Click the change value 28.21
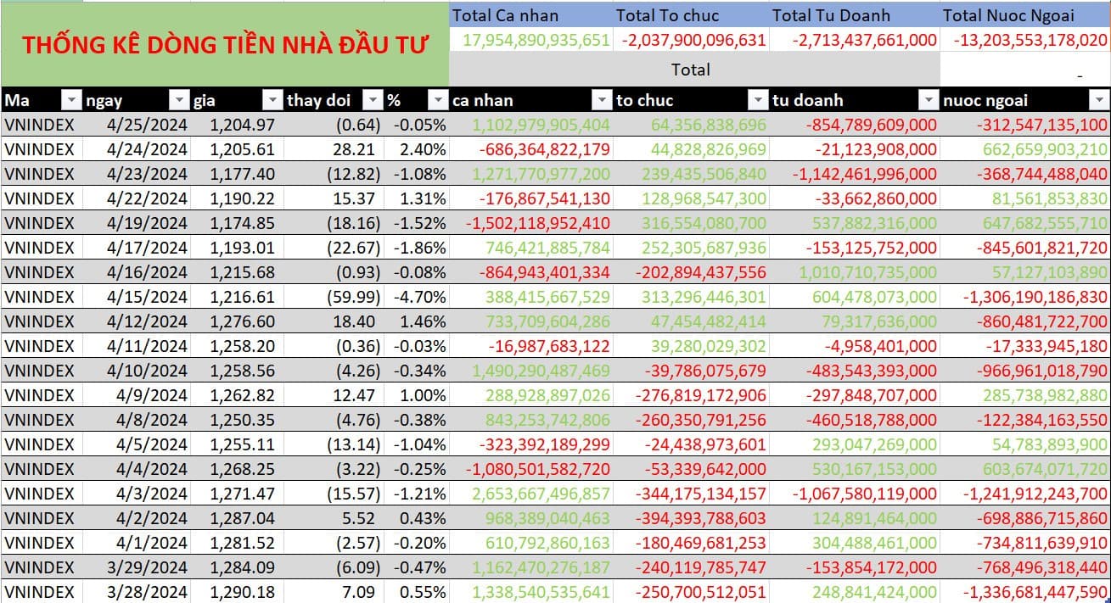 (356, 150)
